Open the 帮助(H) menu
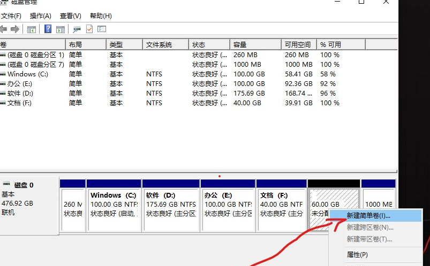This screenshot has height=266, width=430. [x=101, y=16]
